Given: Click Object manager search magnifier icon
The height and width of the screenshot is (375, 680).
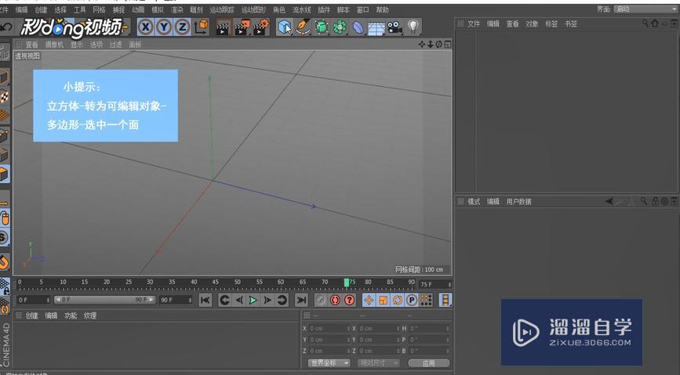Looking at the screenshot, I should click(x=645, y=23).
